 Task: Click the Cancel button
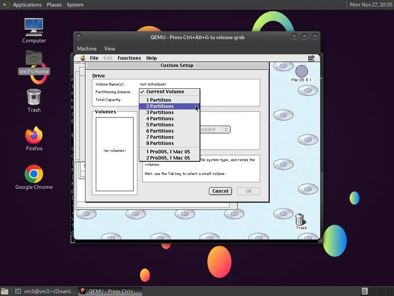pos(220,191)
